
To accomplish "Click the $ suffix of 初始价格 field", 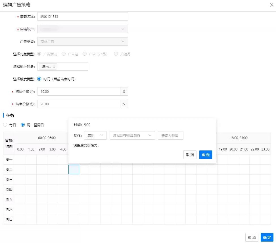I will [x=124, y=92].
